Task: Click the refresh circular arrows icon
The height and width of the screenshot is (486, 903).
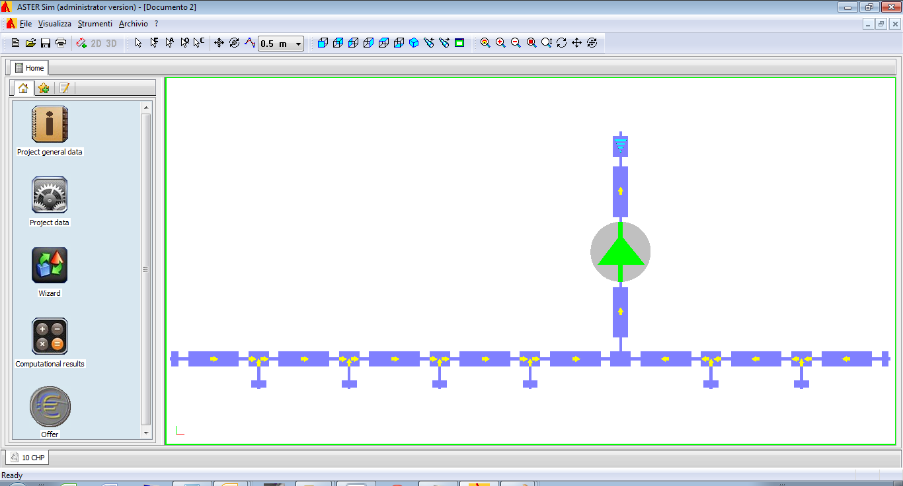Action: (561, 43)
